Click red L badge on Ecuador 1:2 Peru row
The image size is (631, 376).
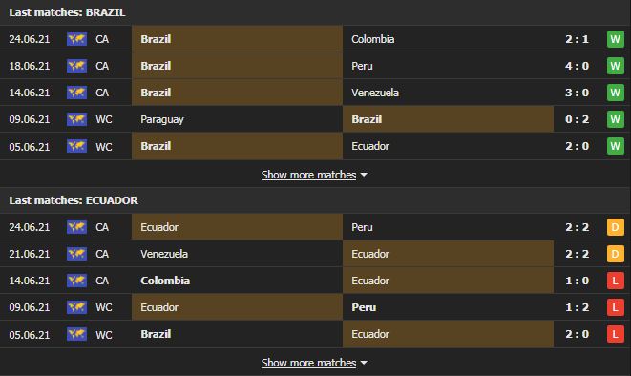click(x=616, y=307)
